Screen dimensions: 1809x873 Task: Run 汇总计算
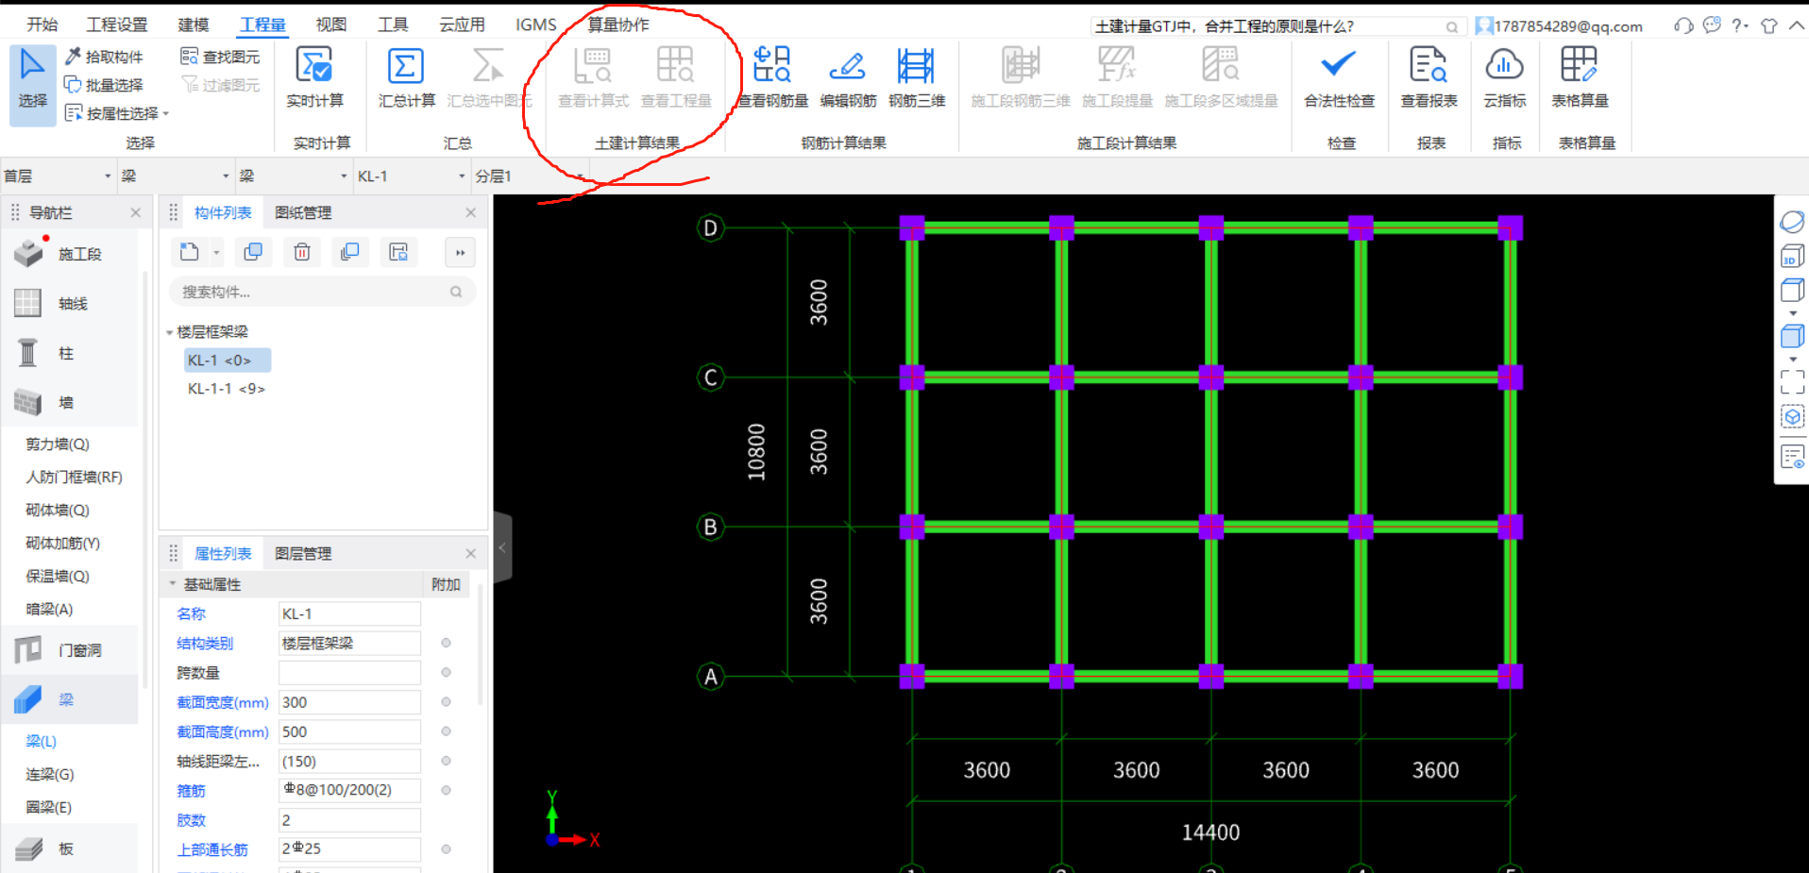tap(406, 77)
